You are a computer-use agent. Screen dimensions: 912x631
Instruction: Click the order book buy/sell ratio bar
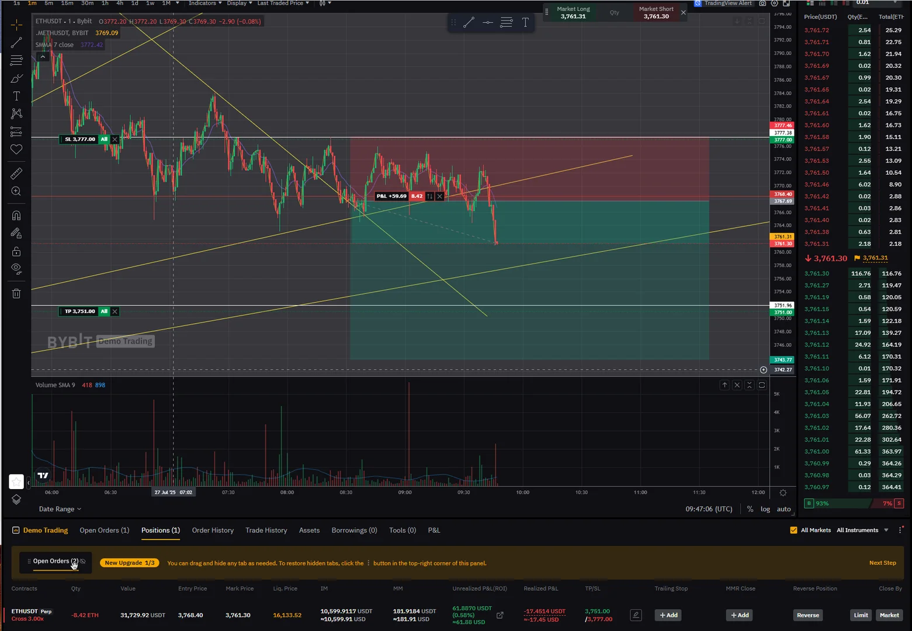[854, 503]
